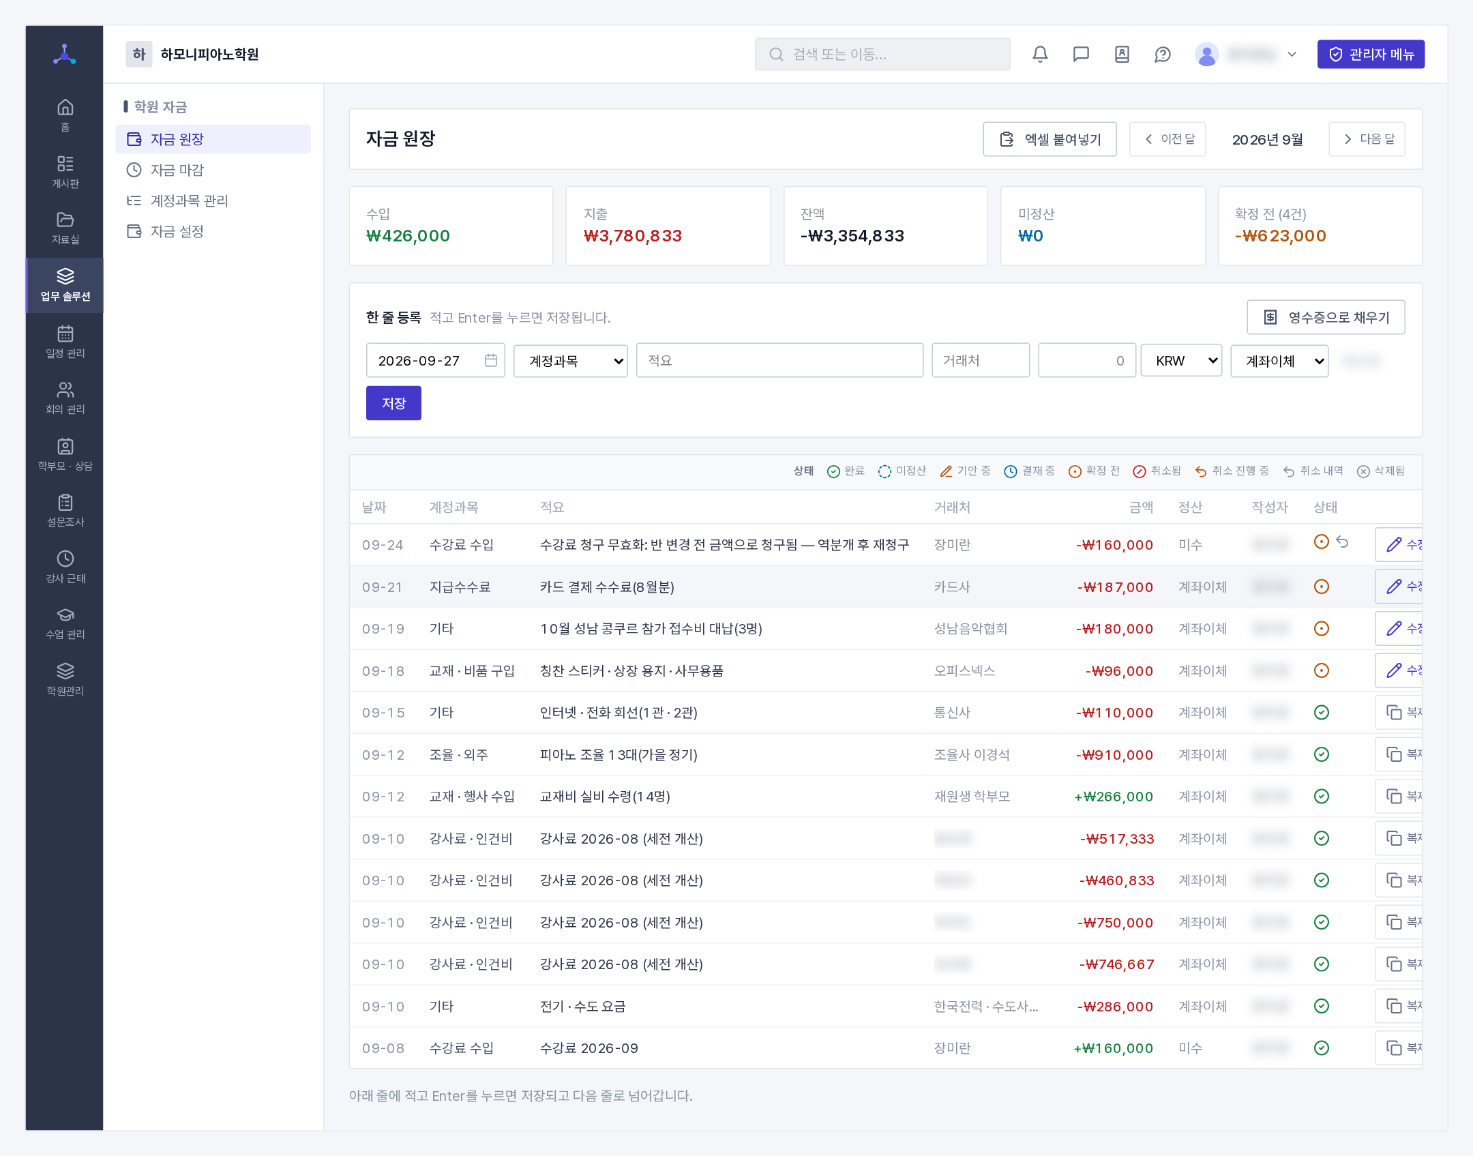
Task: Select 자금 마감 in the side menu
Action: [x=213, y=170]
